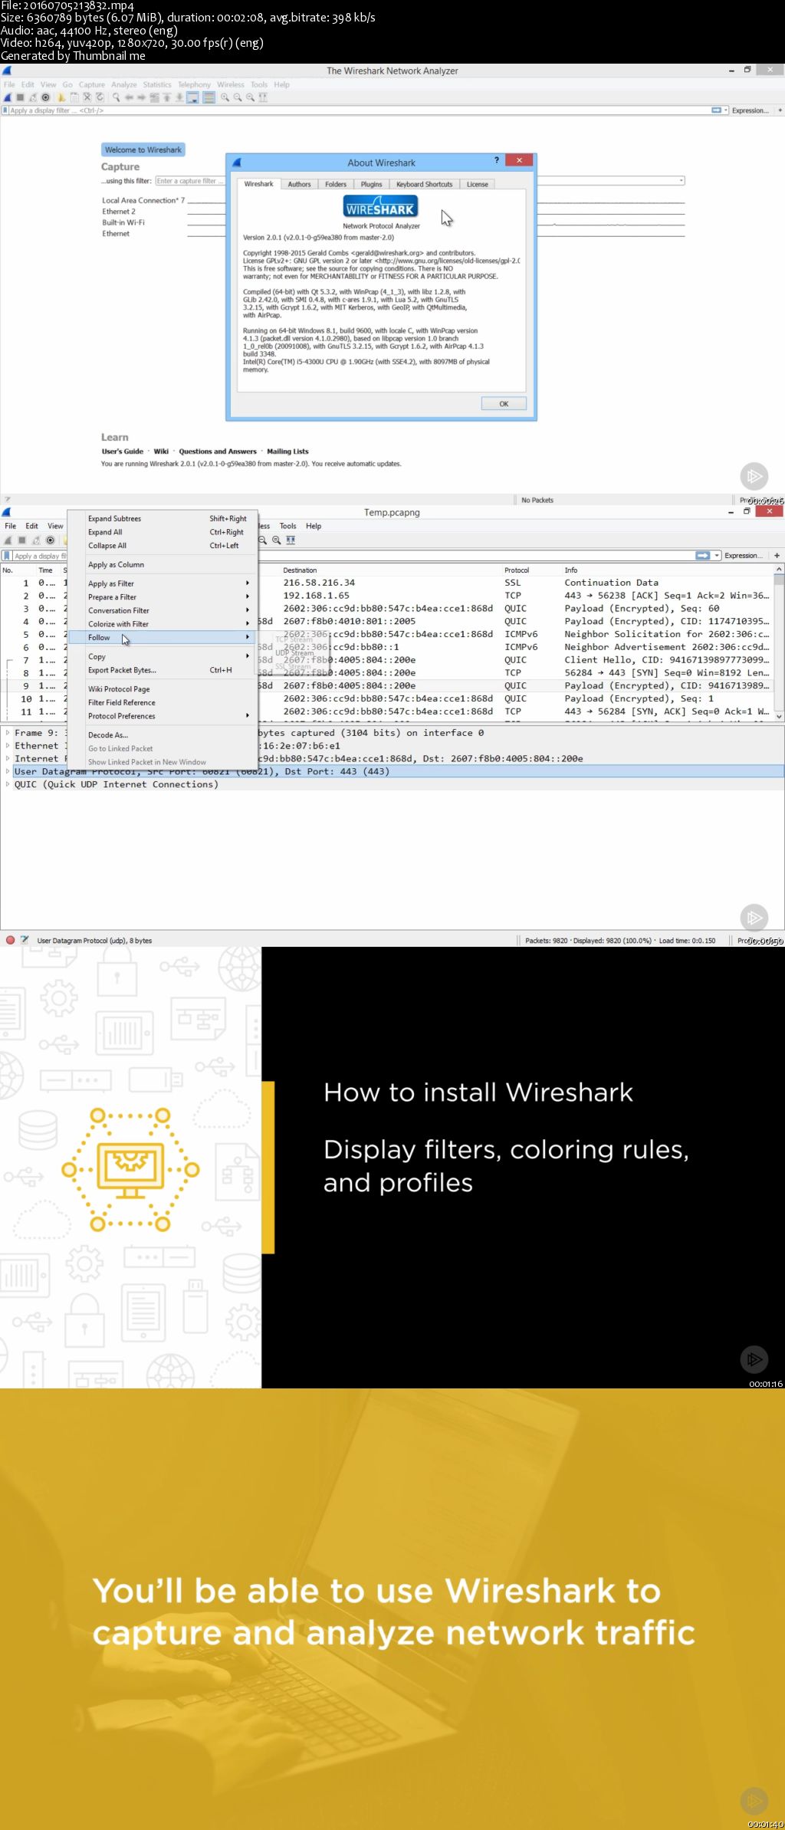Click go to first packet icon in Network Analyzer toolbar
The height and width of the screenshot is (1830, 785).
coord(166,97)
